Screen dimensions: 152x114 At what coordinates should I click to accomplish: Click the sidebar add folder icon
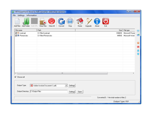(x=138, y=35)
